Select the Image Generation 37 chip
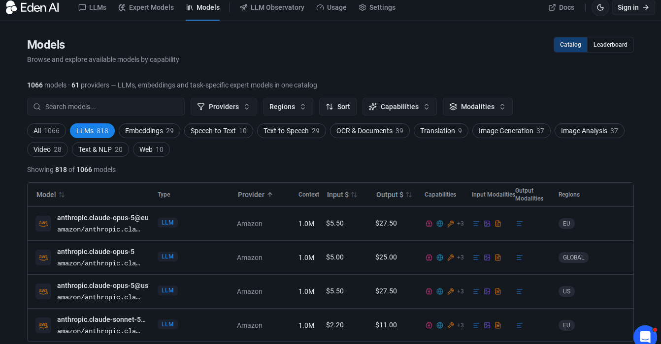The height and width of the screenshot is (344, 661). (511, 131)
